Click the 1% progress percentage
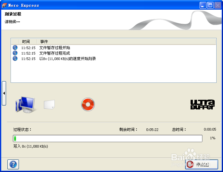Image resolution: width=223 pixels, height=172 pixels. tap(213, 138)
